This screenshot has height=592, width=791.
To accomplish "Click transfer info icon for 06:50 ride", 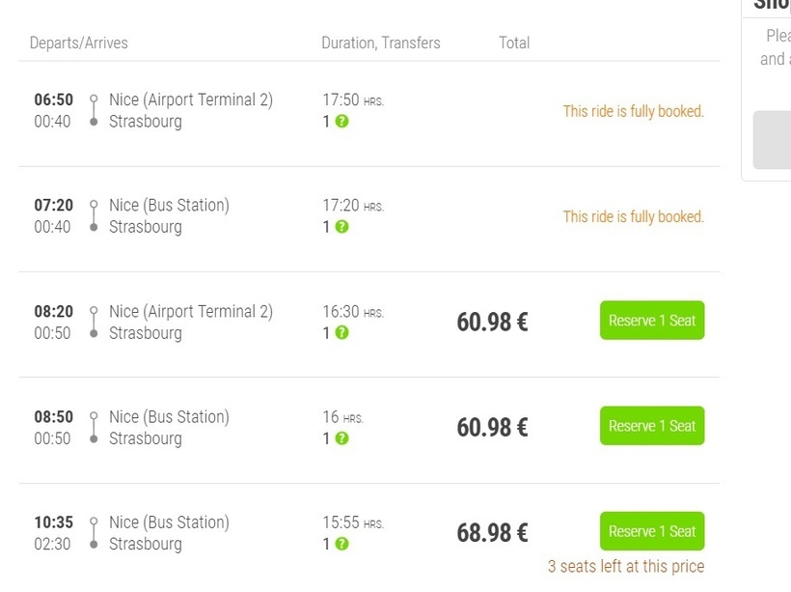I will tap(341, 122).
